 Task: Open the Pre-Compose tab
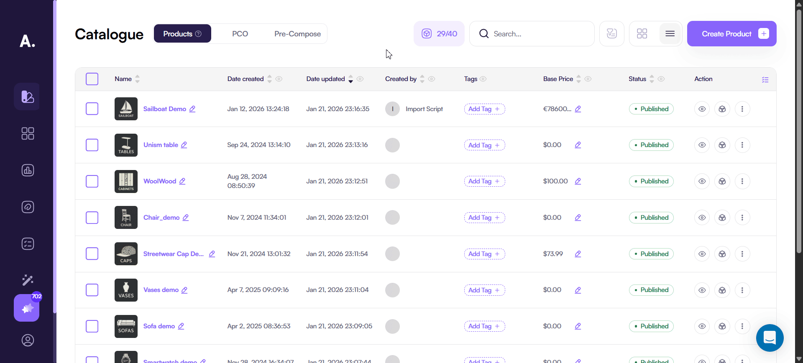tap(297, 34)
